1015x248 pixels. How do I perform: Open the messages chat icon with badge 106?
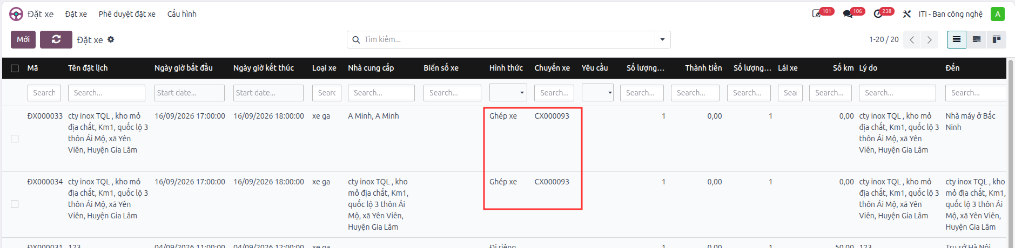point(848,14)
